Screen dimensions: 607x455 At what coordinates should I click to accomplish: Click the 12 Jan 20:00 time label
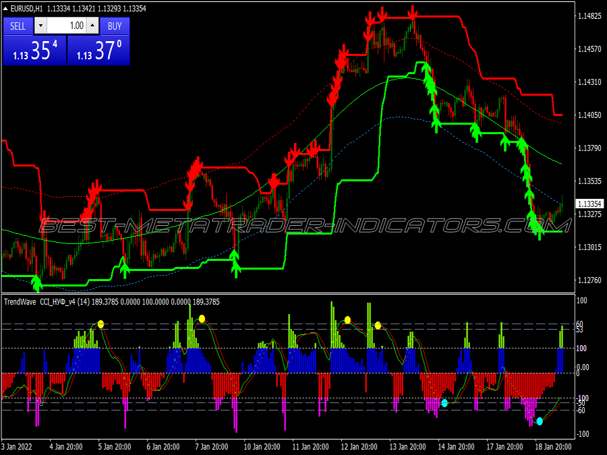point(359,446)
